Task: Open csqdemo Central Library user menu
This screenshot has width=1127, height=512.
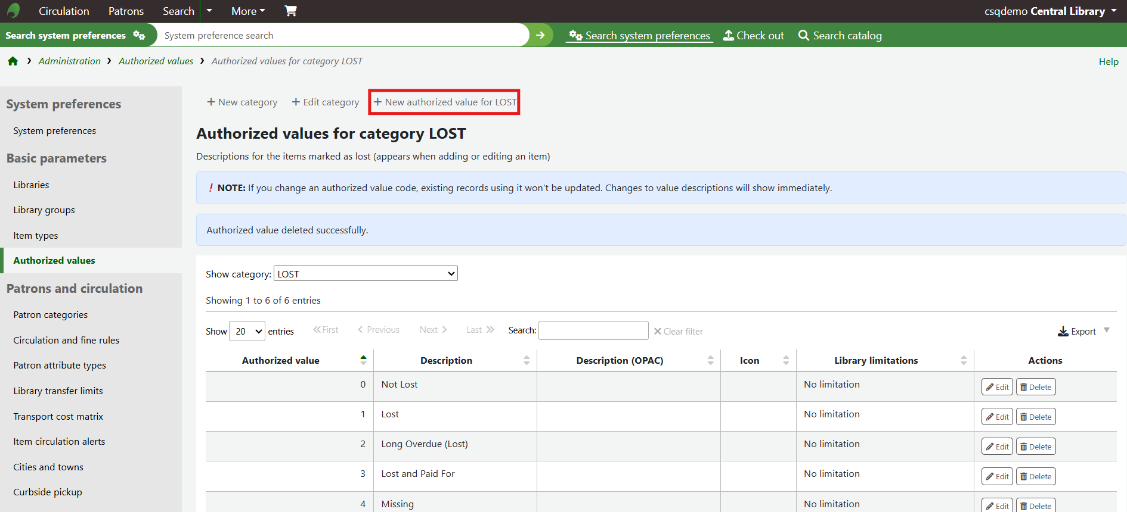Action: 1050,11
